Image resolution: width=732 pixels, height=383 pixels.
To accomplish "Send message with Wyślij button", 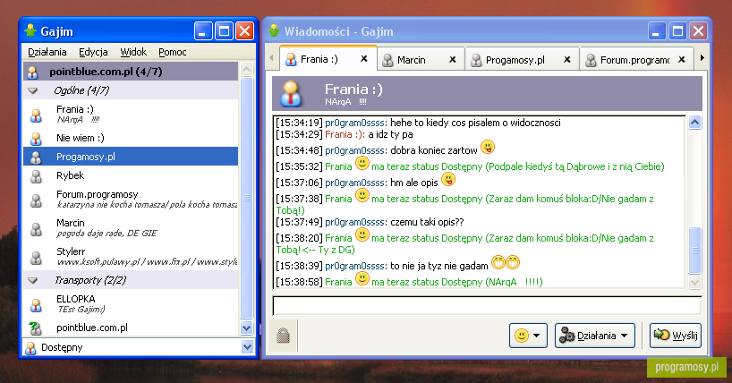I will click(x=676, y=336).
